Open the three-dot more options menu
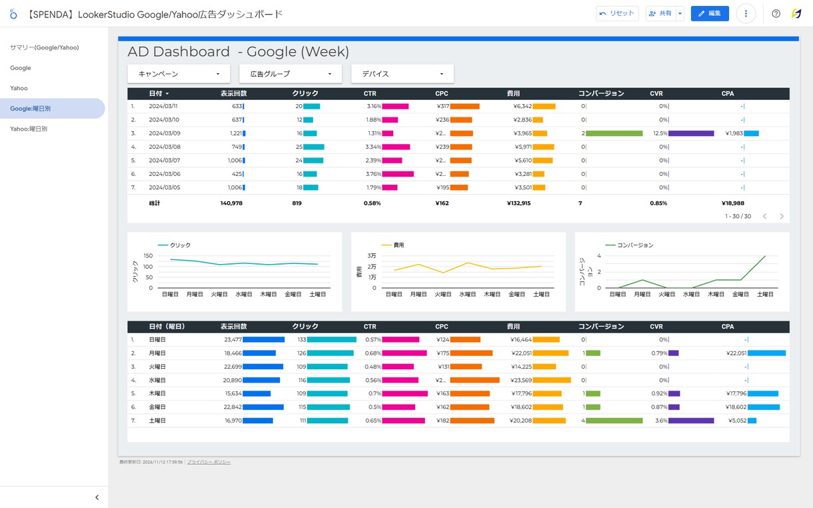813x508 pixels. pyautogui.click(x=746, y=13)
